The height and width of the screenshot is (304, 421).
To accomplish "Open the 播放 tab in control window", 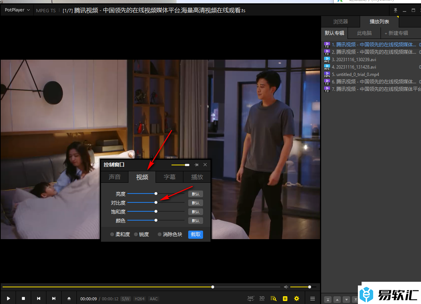I will [x=197, y=177].
